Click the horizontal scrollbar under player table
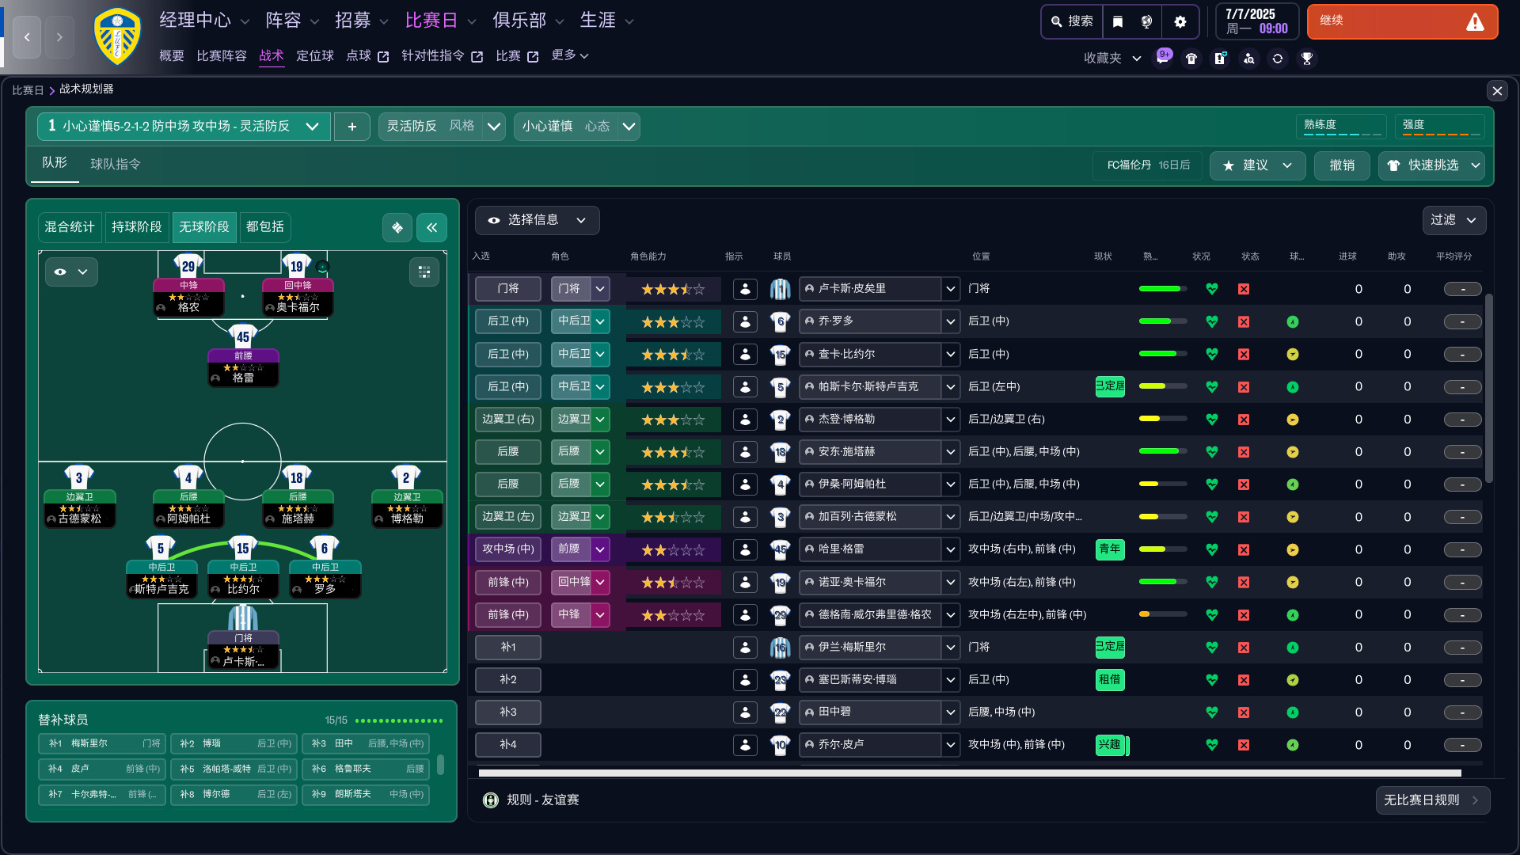1520x855 pixels. click(969, 773)
